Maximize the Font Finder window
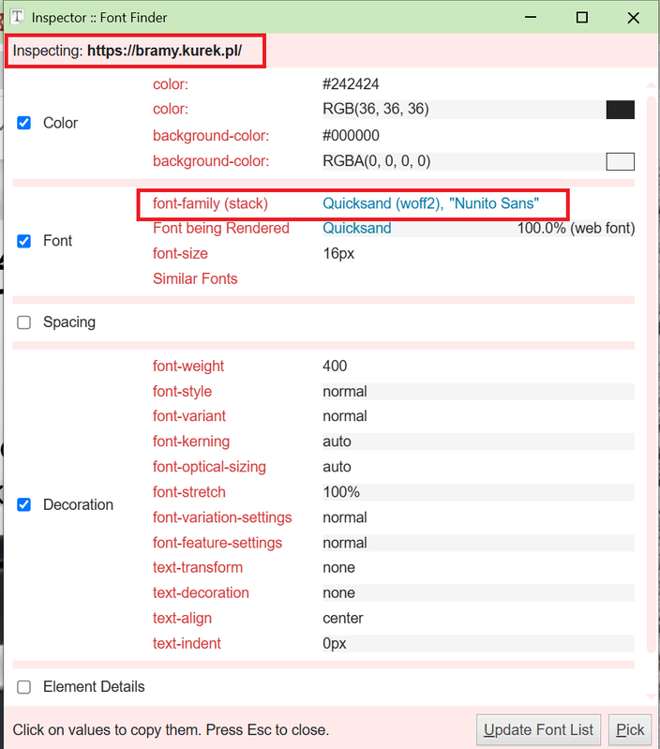 581,17
